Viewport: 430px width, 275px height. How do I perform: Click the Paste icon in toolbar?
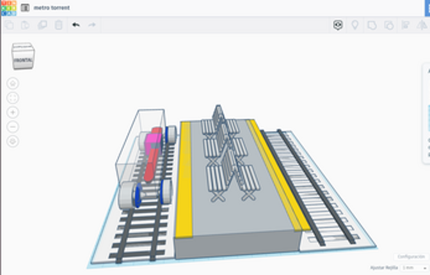tap(26, 25)
